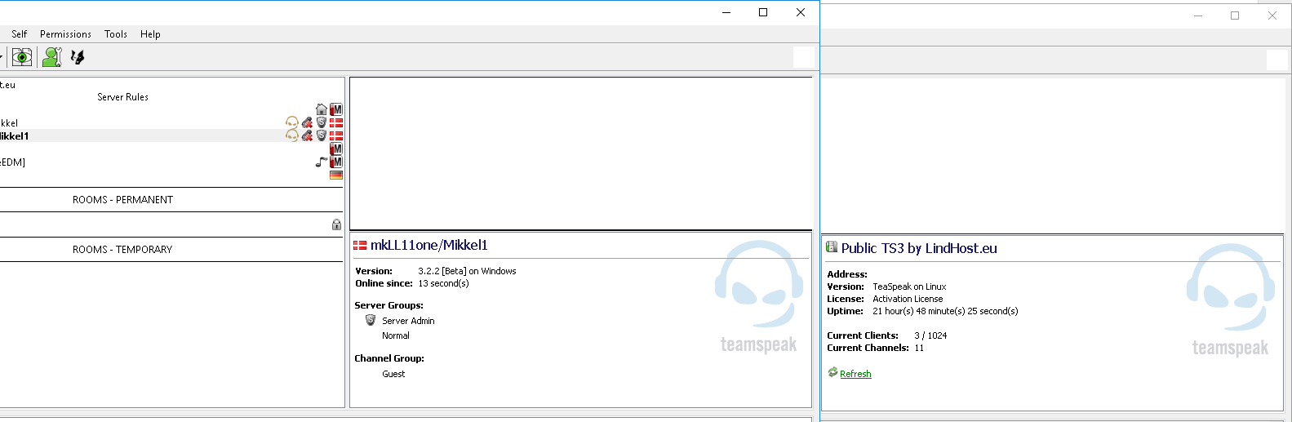Open the Self menu
The image size is (1292, 422).
[x=19, y=34]
